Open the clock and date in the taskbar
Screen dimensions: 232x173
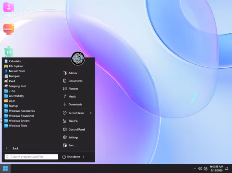[x=216, y=168]
